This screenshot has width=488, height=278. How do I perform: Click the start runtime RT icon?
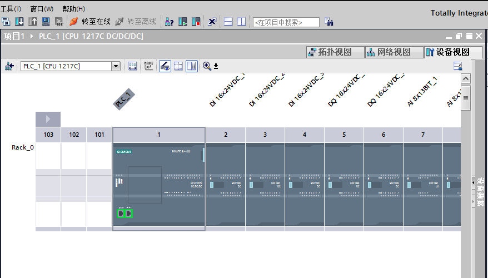tap(59, 22)
